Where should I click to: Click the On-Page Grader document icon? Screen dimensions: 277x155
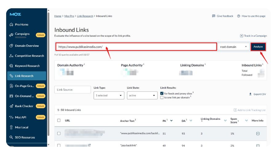coord(11,86)
